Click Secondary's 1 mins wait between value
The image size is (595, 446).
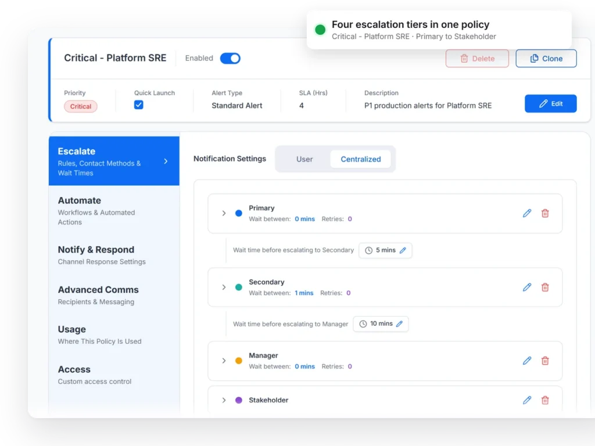click(304, 293)
